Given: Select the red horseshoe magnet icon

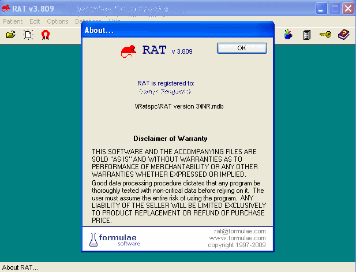Looking at the screenshot, I should (46, 35).
